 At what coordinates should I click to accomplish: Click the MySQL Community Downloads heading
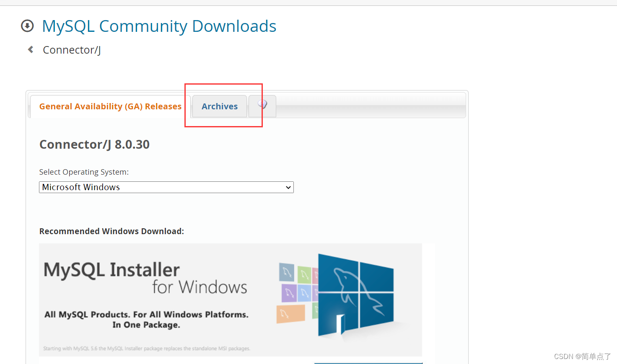click(159, 26)
